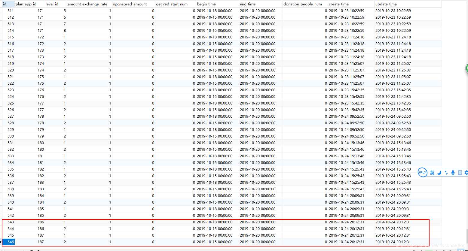This screenshot has height=251, width=468.
Task: Click create_time cell in row 517
Action: (351, 50)
